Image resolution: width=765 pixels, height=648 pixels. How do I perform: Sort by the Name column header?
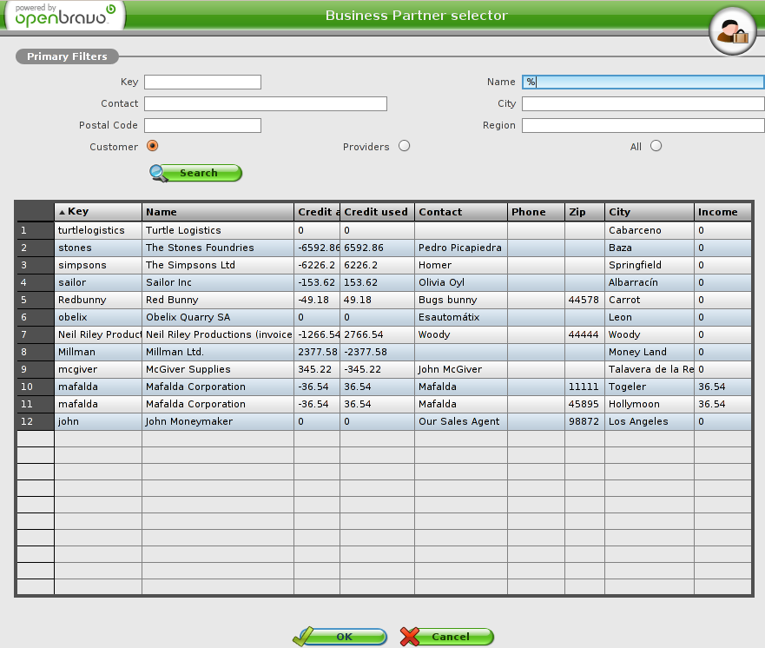pos(217,212)
